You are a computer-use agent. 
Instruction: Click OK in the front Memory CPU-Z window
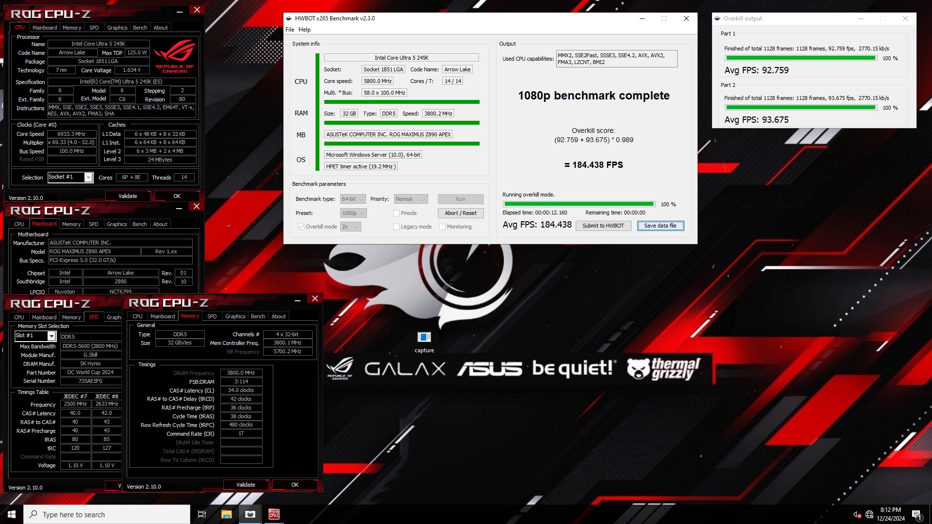(295, 485)
